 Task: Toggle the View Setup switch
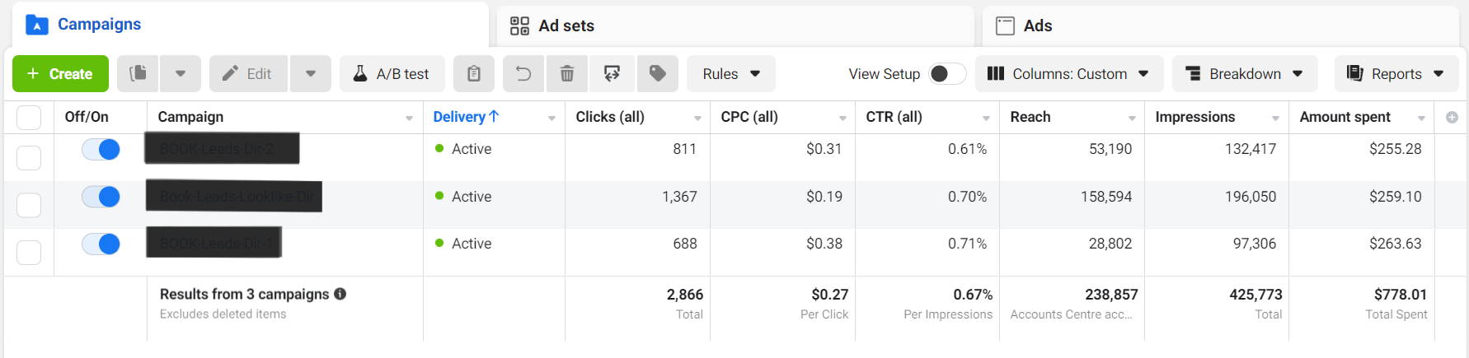[x=947, y=74]
